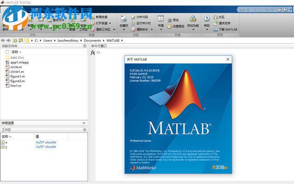This screenshot has width=294, height=184.
Task: Select app1.mlapp in the file list
Action: [19, 62]
